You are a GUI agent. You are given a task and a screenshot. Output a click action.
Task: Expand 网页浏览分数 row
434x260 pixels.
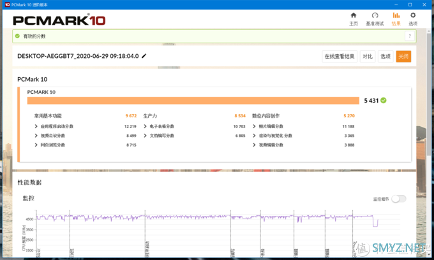36,145
